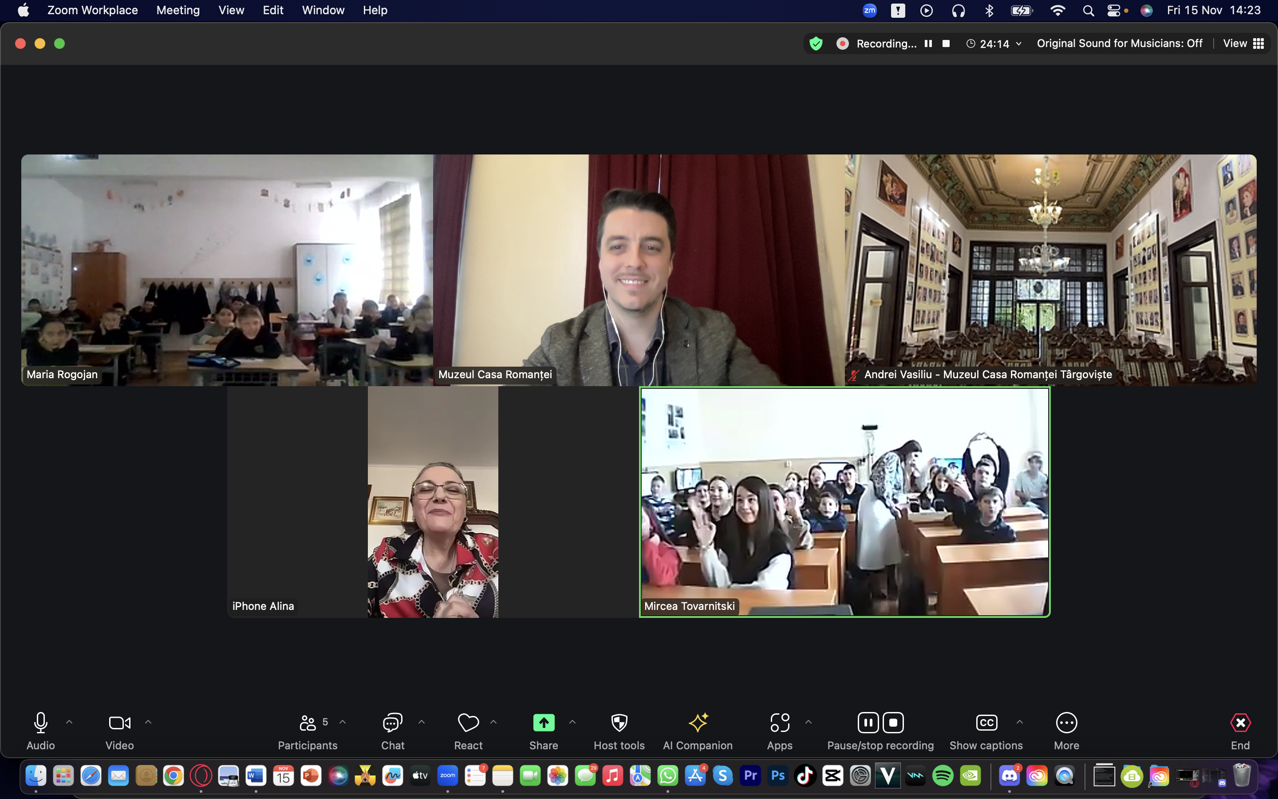Click the End meeting button

pos(1240,723)
